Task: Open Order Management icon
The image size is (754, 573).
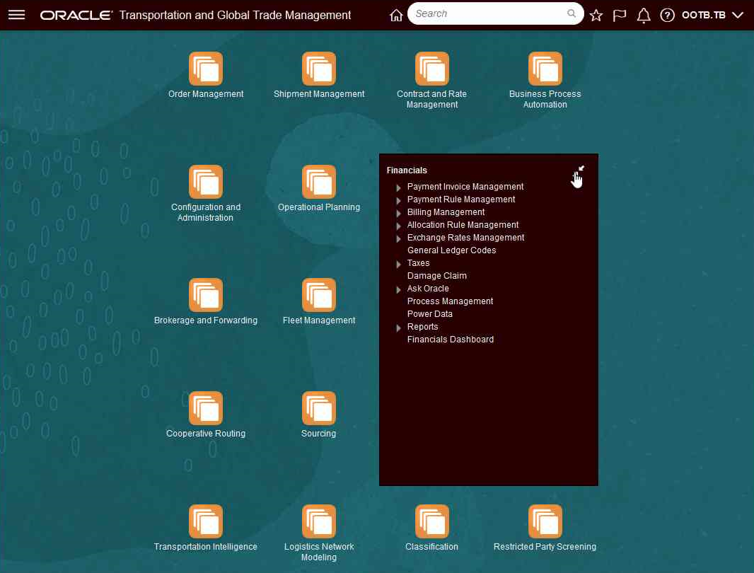Action: (x=206, y=69)
